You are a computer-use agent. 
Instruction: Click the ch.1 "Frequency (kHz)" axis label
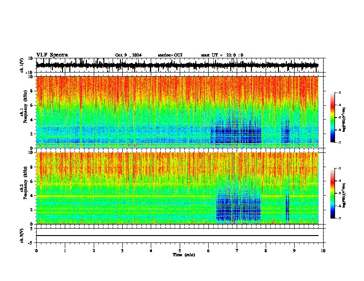26,107
